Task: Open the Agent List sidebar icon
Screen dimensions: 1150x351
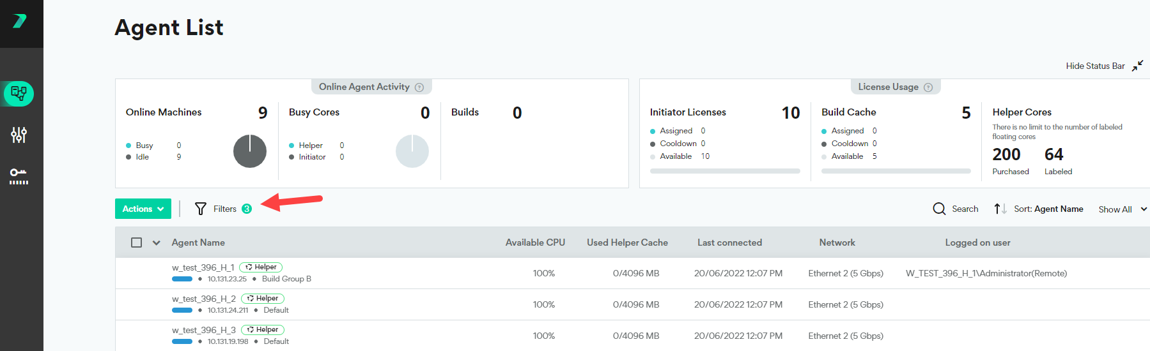Action: click(19, 94)
